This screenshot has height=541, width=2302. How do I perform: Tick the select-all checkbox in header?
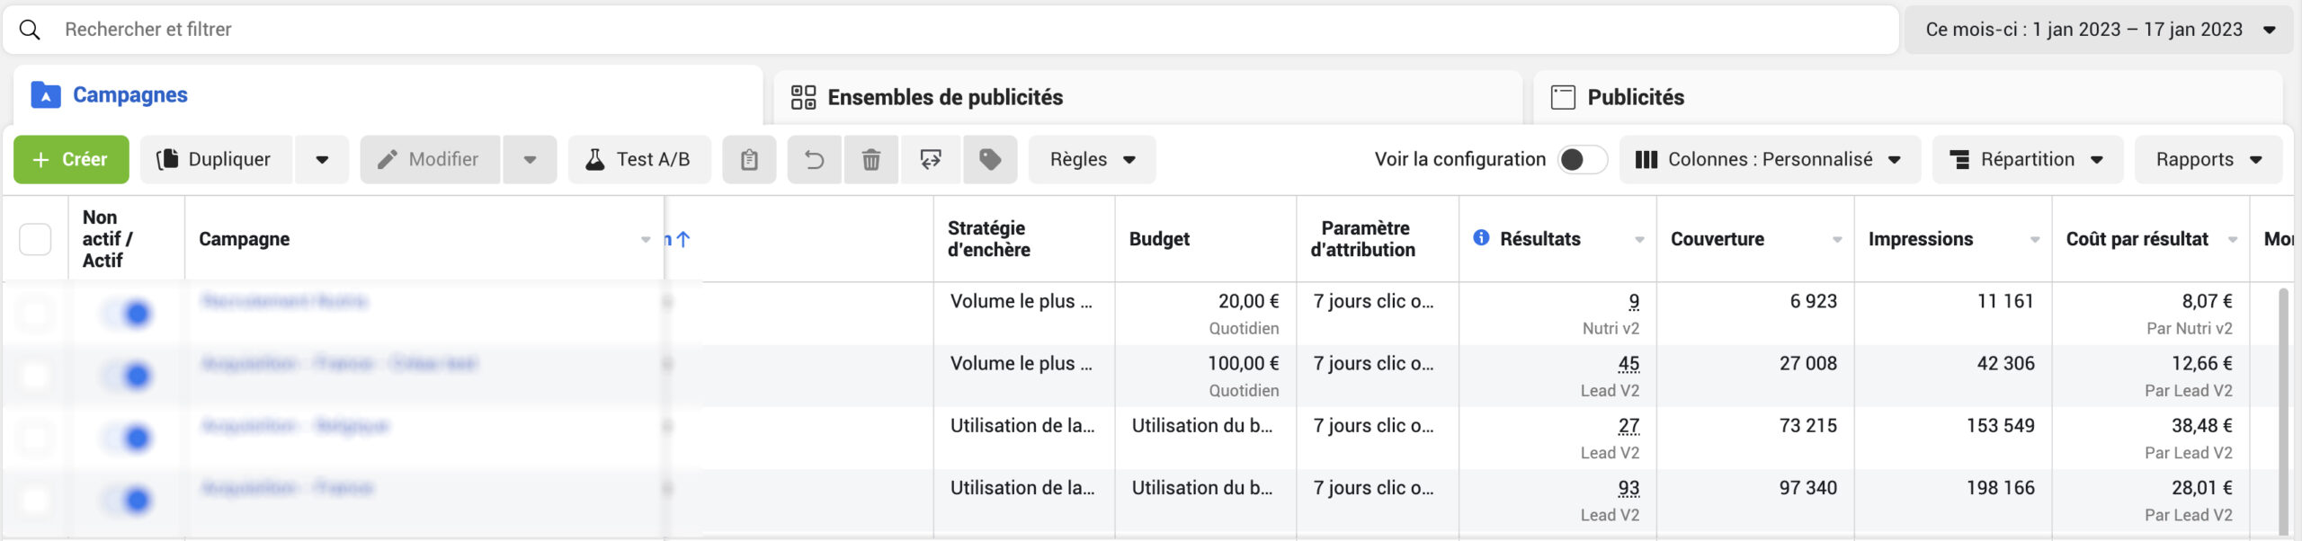pyautogui.click(x=35, y=239)
